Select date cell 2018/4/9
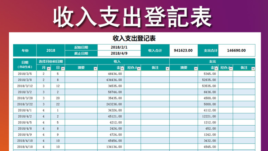 coord(25,135)
